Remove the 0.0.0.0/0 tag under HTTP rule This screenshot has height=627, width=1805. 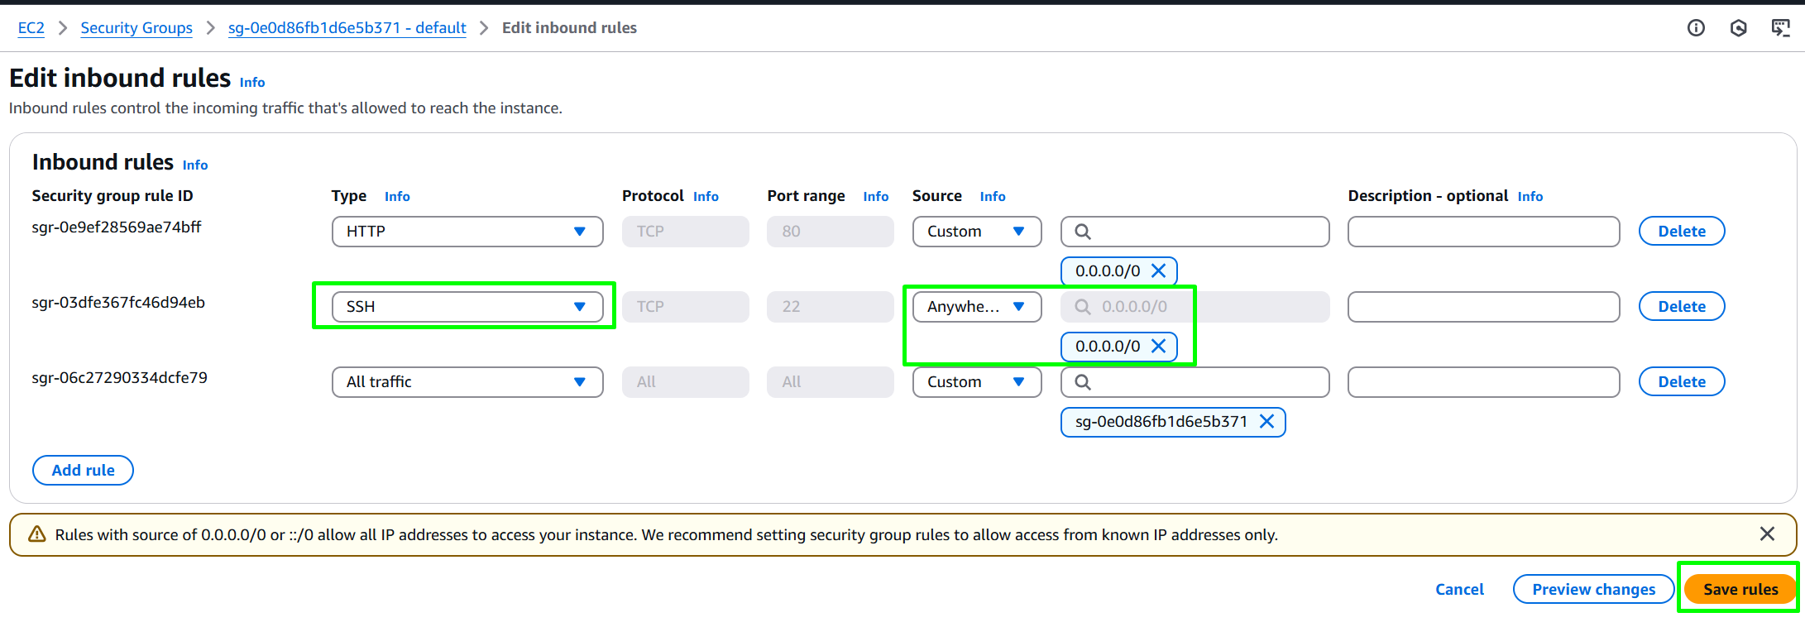point(1158,270)
